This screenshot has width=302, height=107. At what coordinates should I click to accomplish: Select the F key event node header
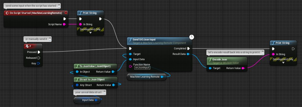pos(33,46)
